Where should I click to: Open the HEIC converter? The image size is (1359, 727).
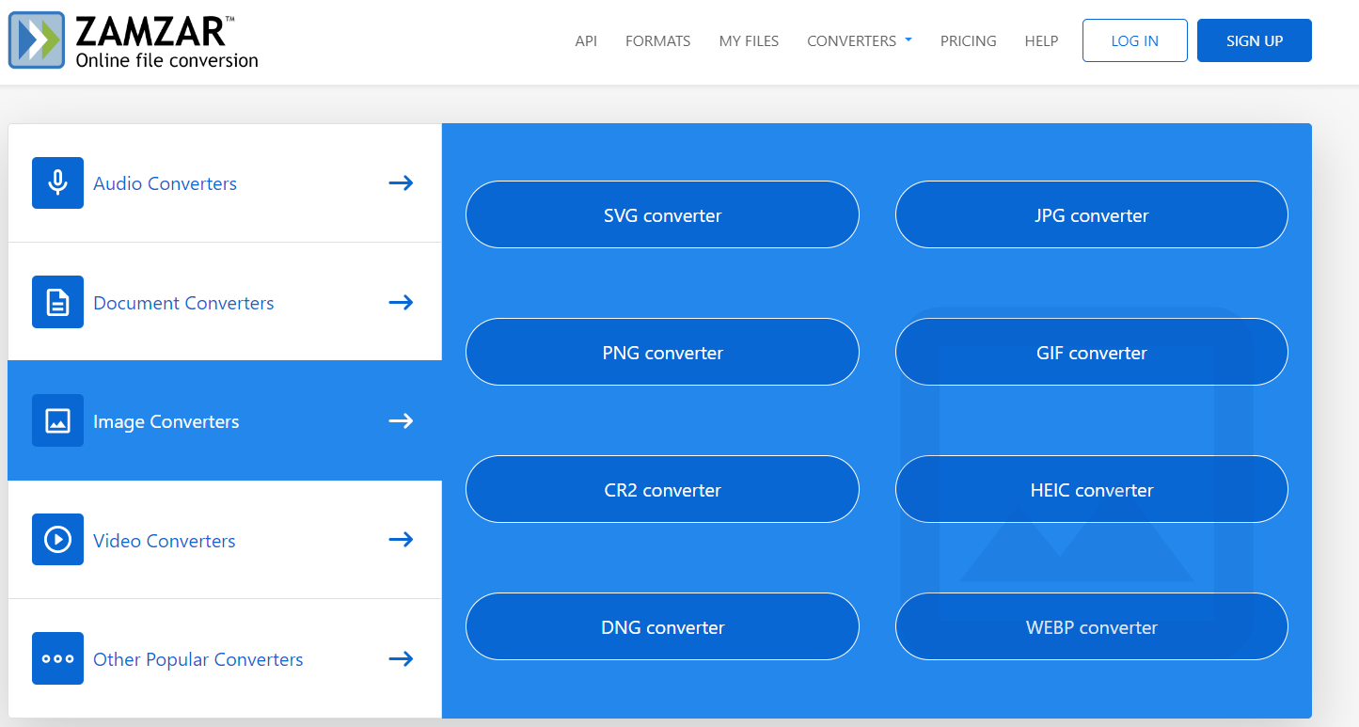coord(1091,489)
